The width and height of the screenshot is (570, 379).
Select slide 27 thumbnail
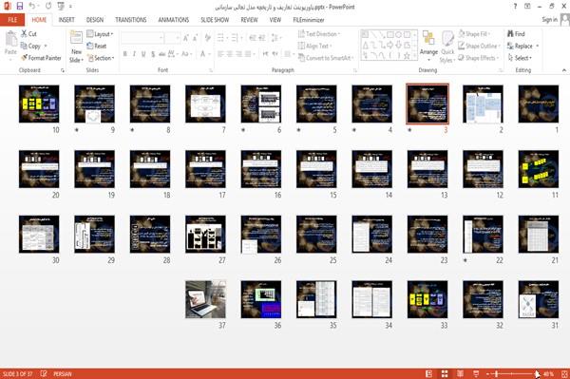point(205,234)
